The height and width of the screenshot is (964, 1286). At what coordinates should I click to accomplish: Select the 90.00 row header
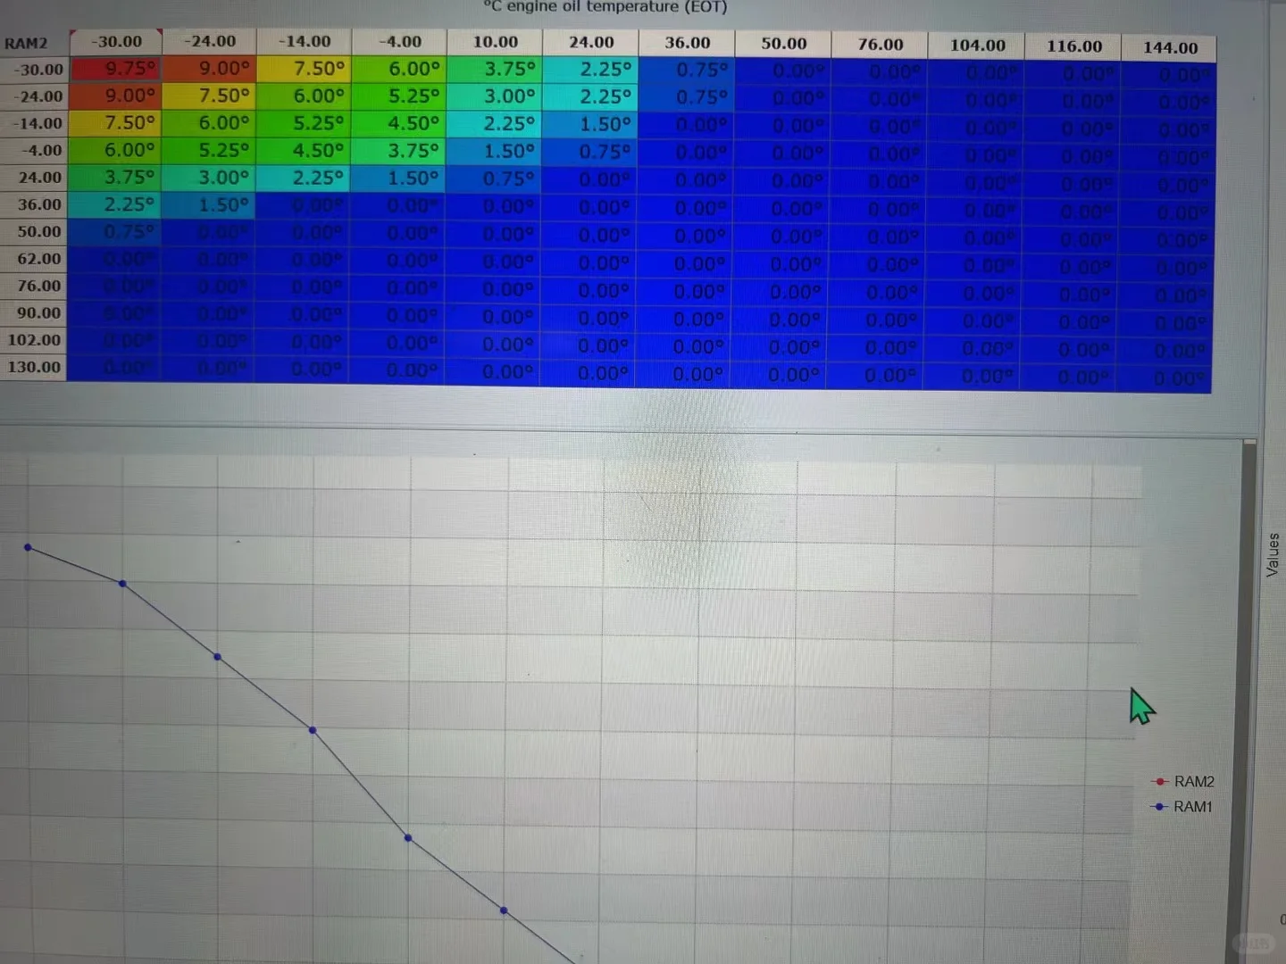(x=33, y=312)
